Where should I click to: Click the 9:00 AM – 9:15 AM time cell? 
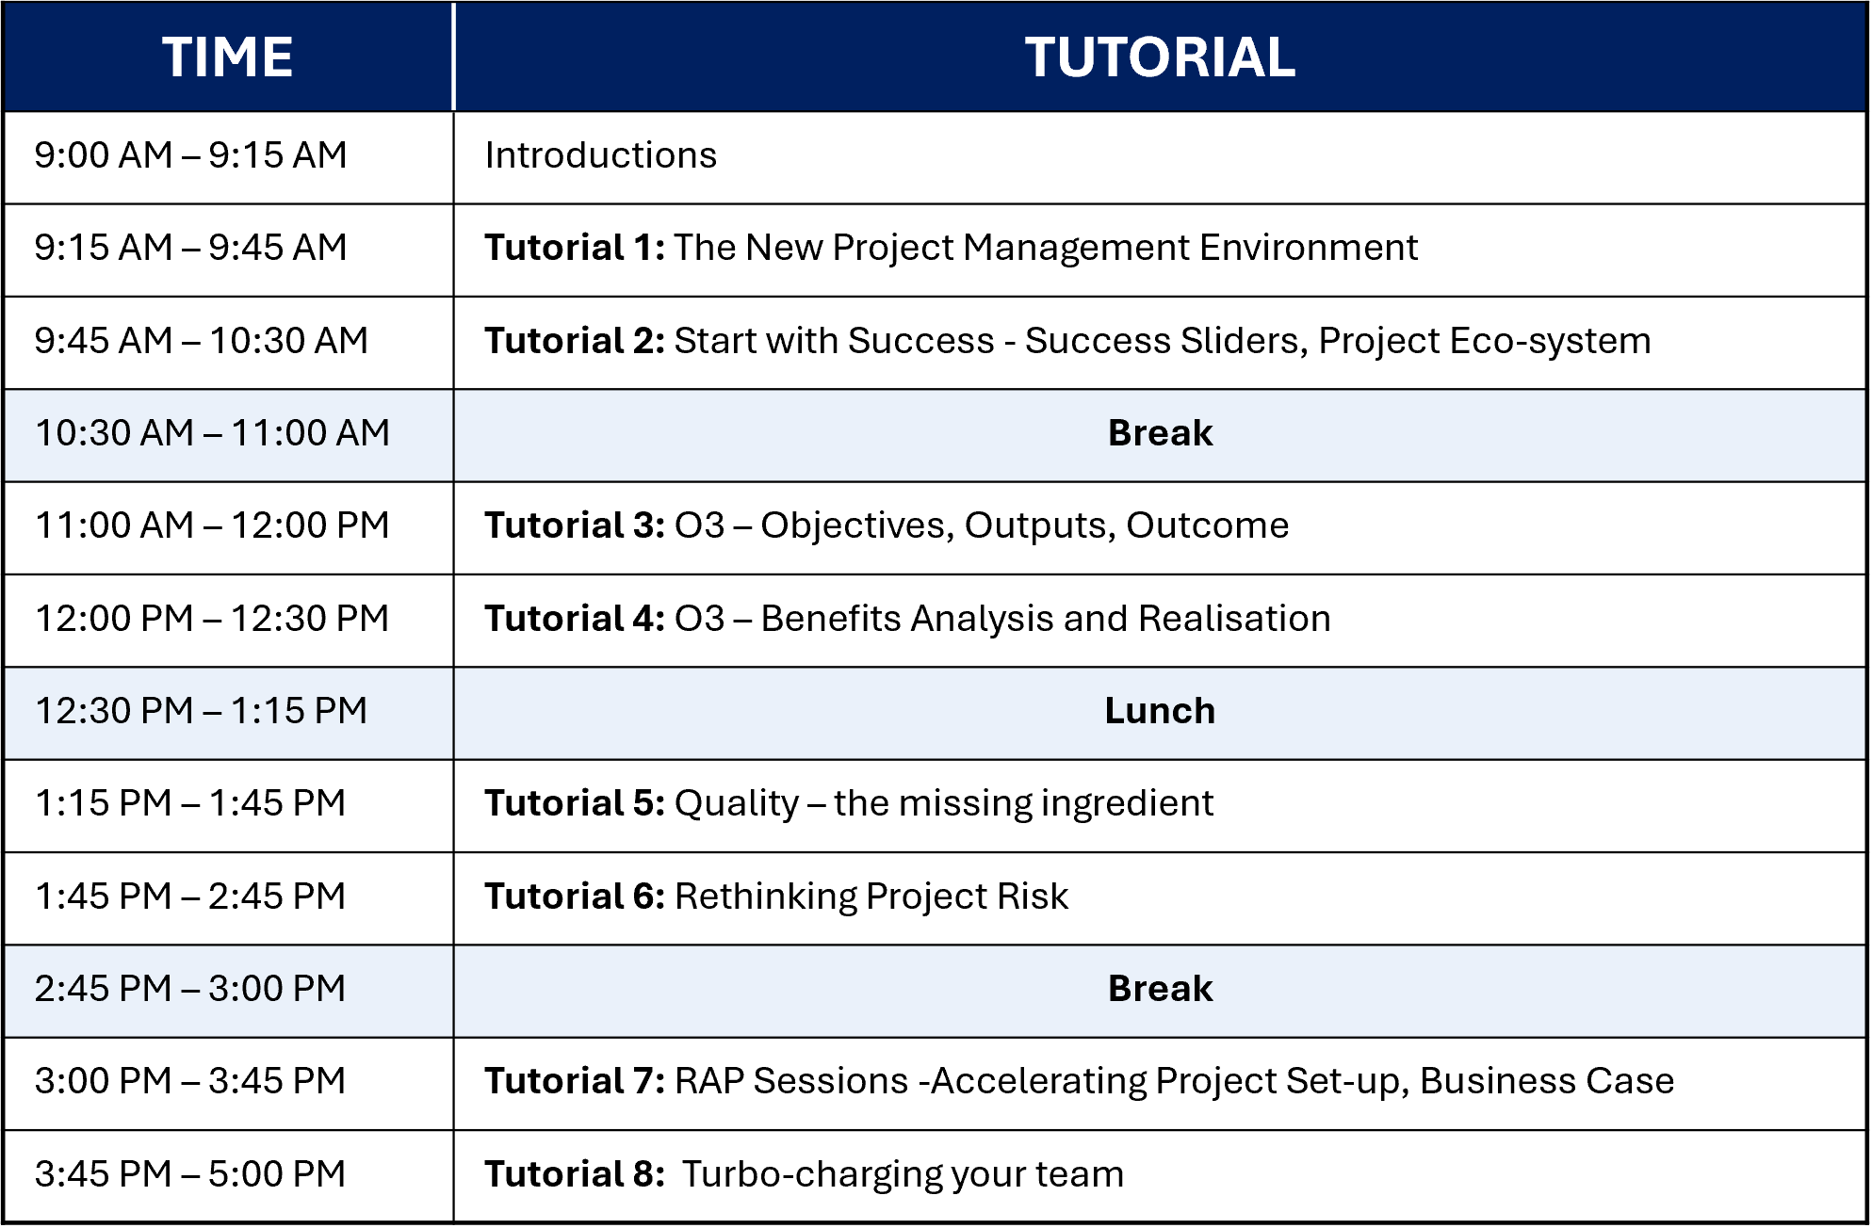click(x=228, y=157)
